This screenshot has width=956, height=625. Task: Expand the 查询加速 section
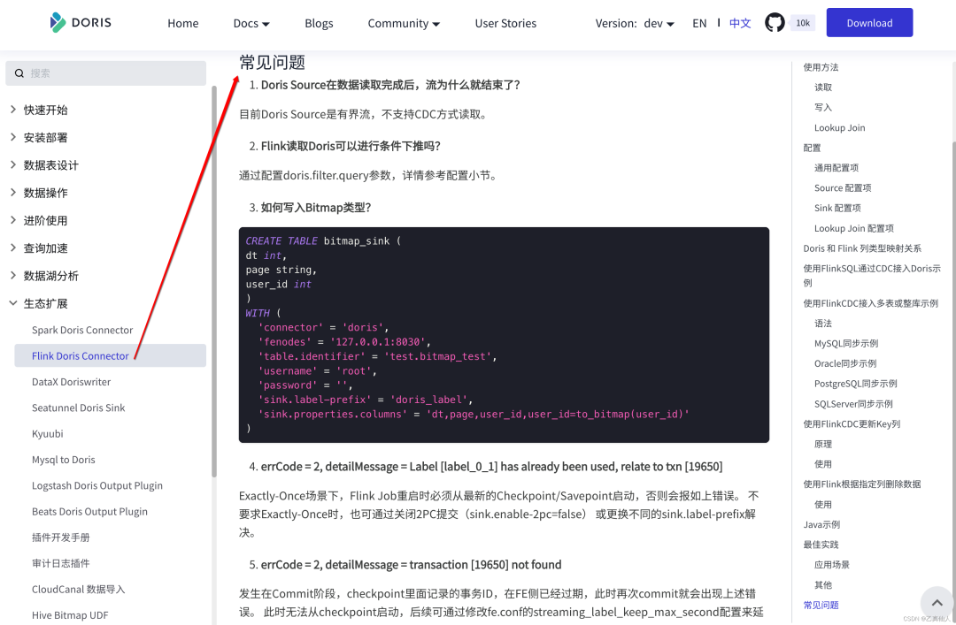[x=46, y=248]
